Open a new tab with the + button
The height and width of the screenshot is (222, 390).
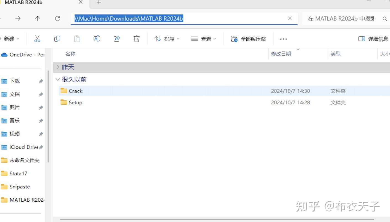[98, 2]
